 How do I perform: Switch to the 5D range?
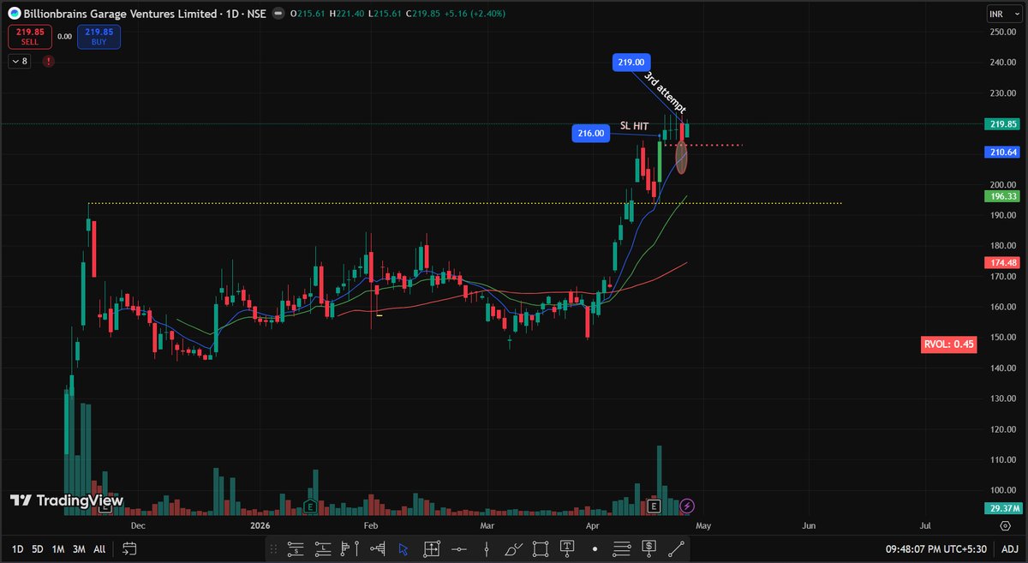coord(38,548)
